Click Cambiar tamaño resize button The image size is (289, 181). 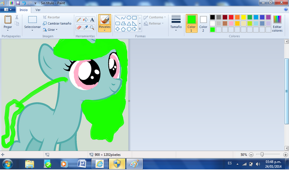57,23
